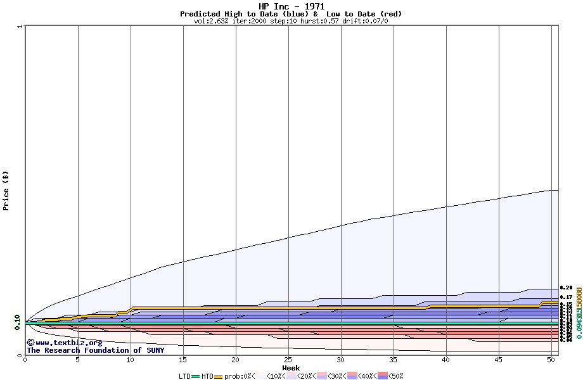Click the 'step:10' parameter text

283,21
